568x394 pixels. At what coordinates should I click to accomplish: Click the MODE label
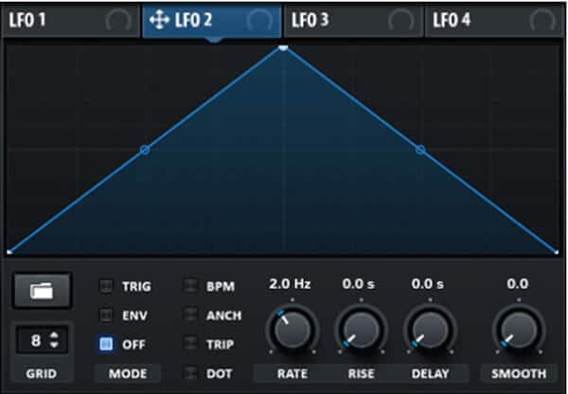click(128, 373)
